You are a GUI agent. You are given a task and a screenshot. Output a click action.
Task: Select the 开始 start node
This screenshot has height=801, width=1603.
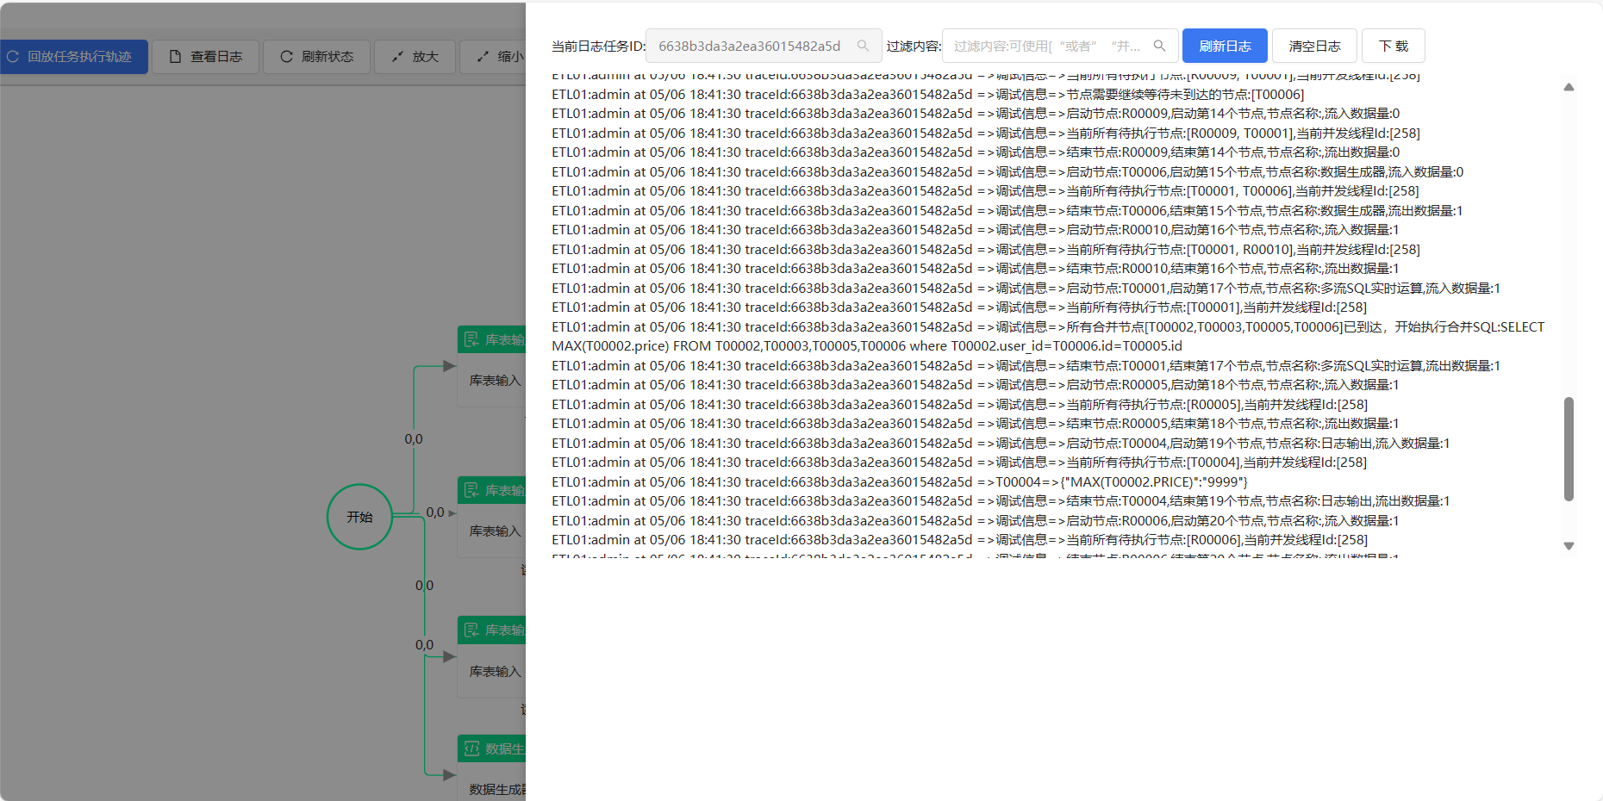pos(359,517)
